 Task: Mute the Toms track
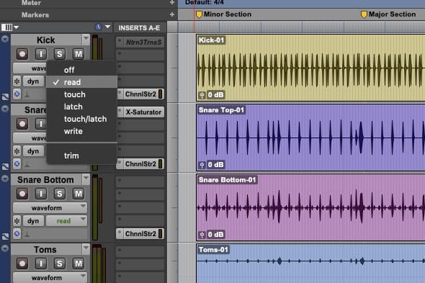(x=79, y=264)
